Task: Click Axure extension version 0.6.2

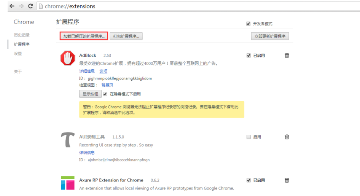Action: (x=155, y=180)
